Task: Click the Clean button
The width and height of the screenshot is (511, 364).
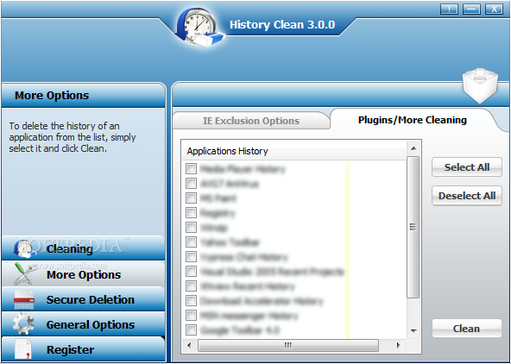Action: [x=467, y=329]
